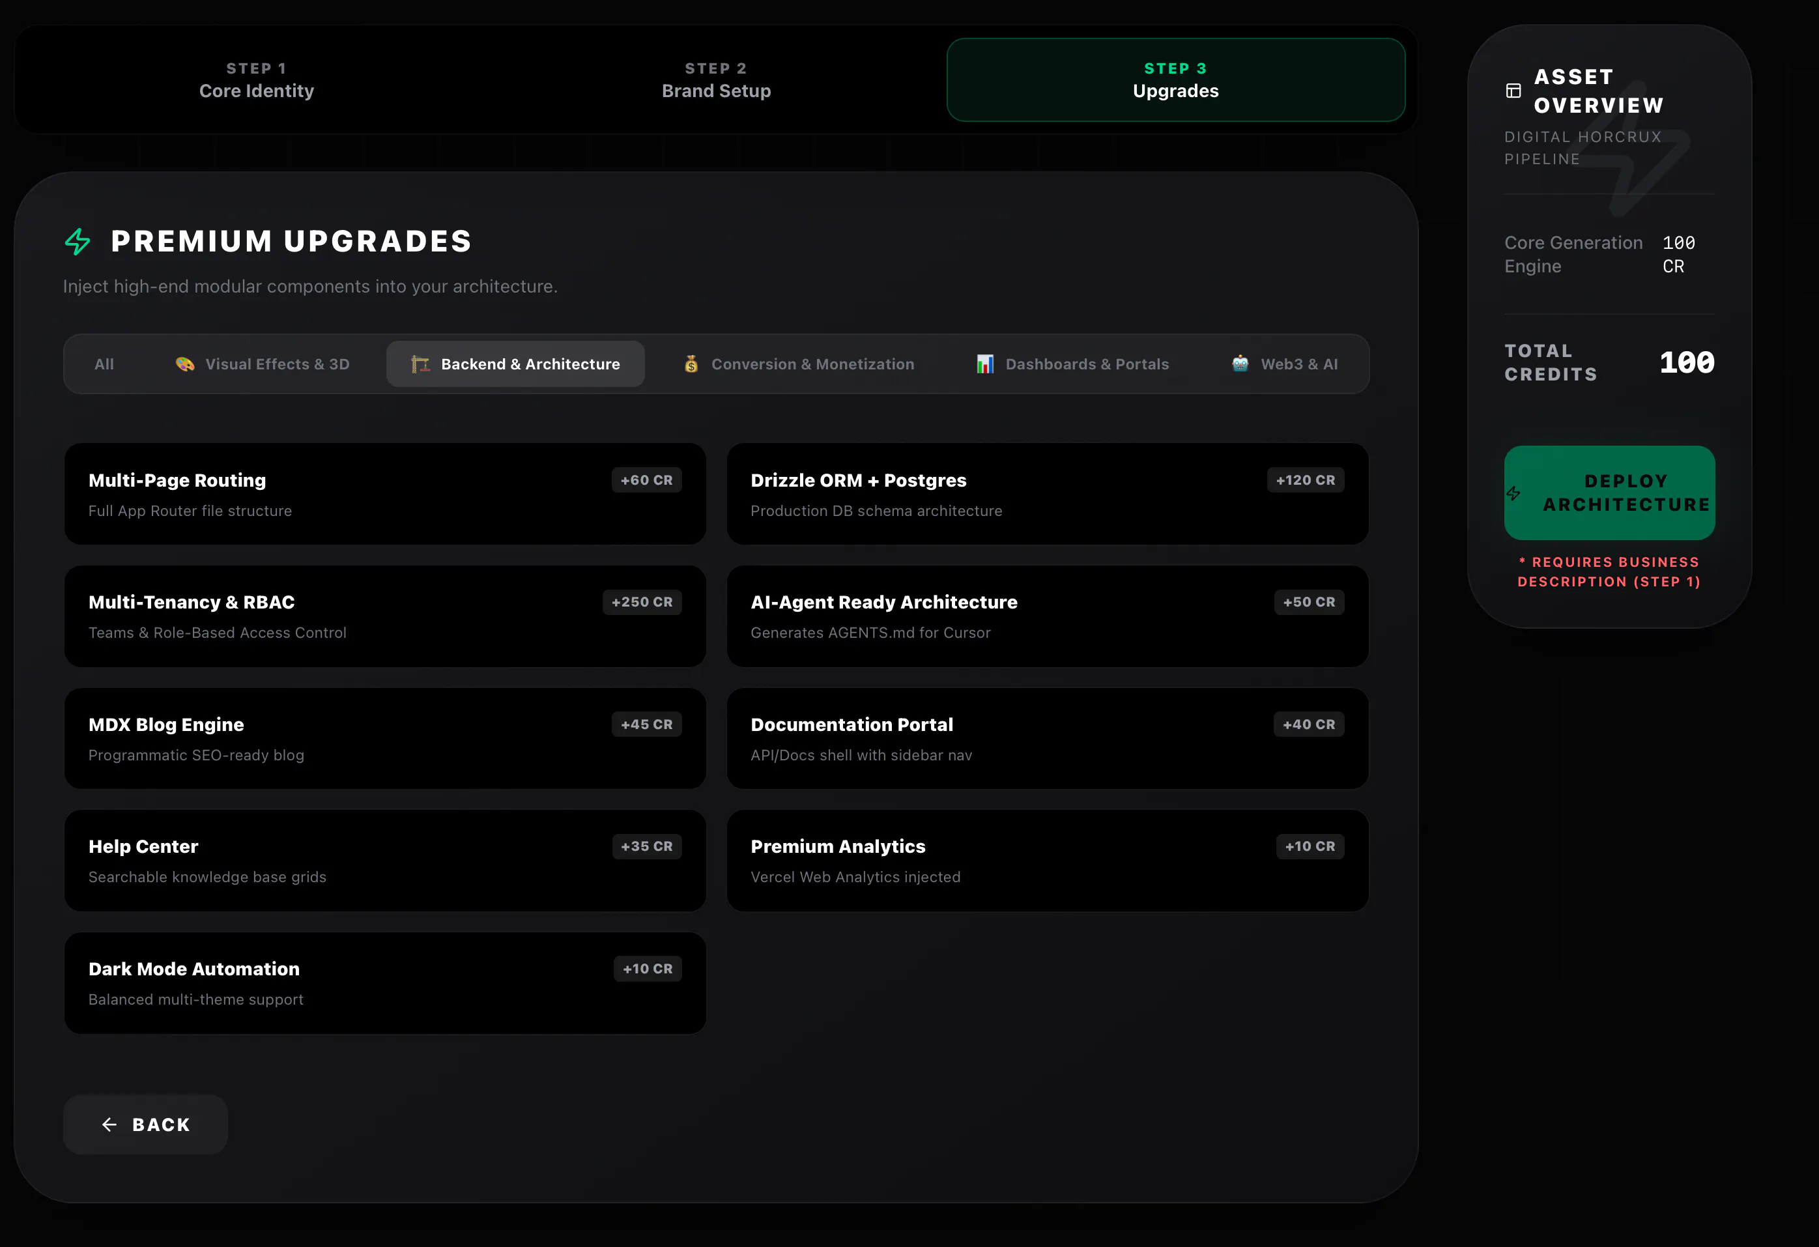The height and width of the screenshot is (1247, 1819).
Task: Enable AI-Agent Ready Architecture upgrade
Action: pos(1047,616)
